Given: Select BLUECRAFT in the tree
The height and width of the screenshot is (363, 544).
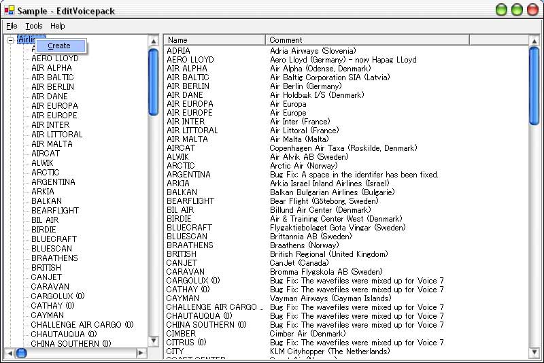Looking at the screenshot, I should 54,239.
